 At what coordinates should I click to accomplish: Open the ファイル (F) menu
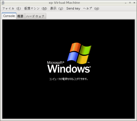12,9
